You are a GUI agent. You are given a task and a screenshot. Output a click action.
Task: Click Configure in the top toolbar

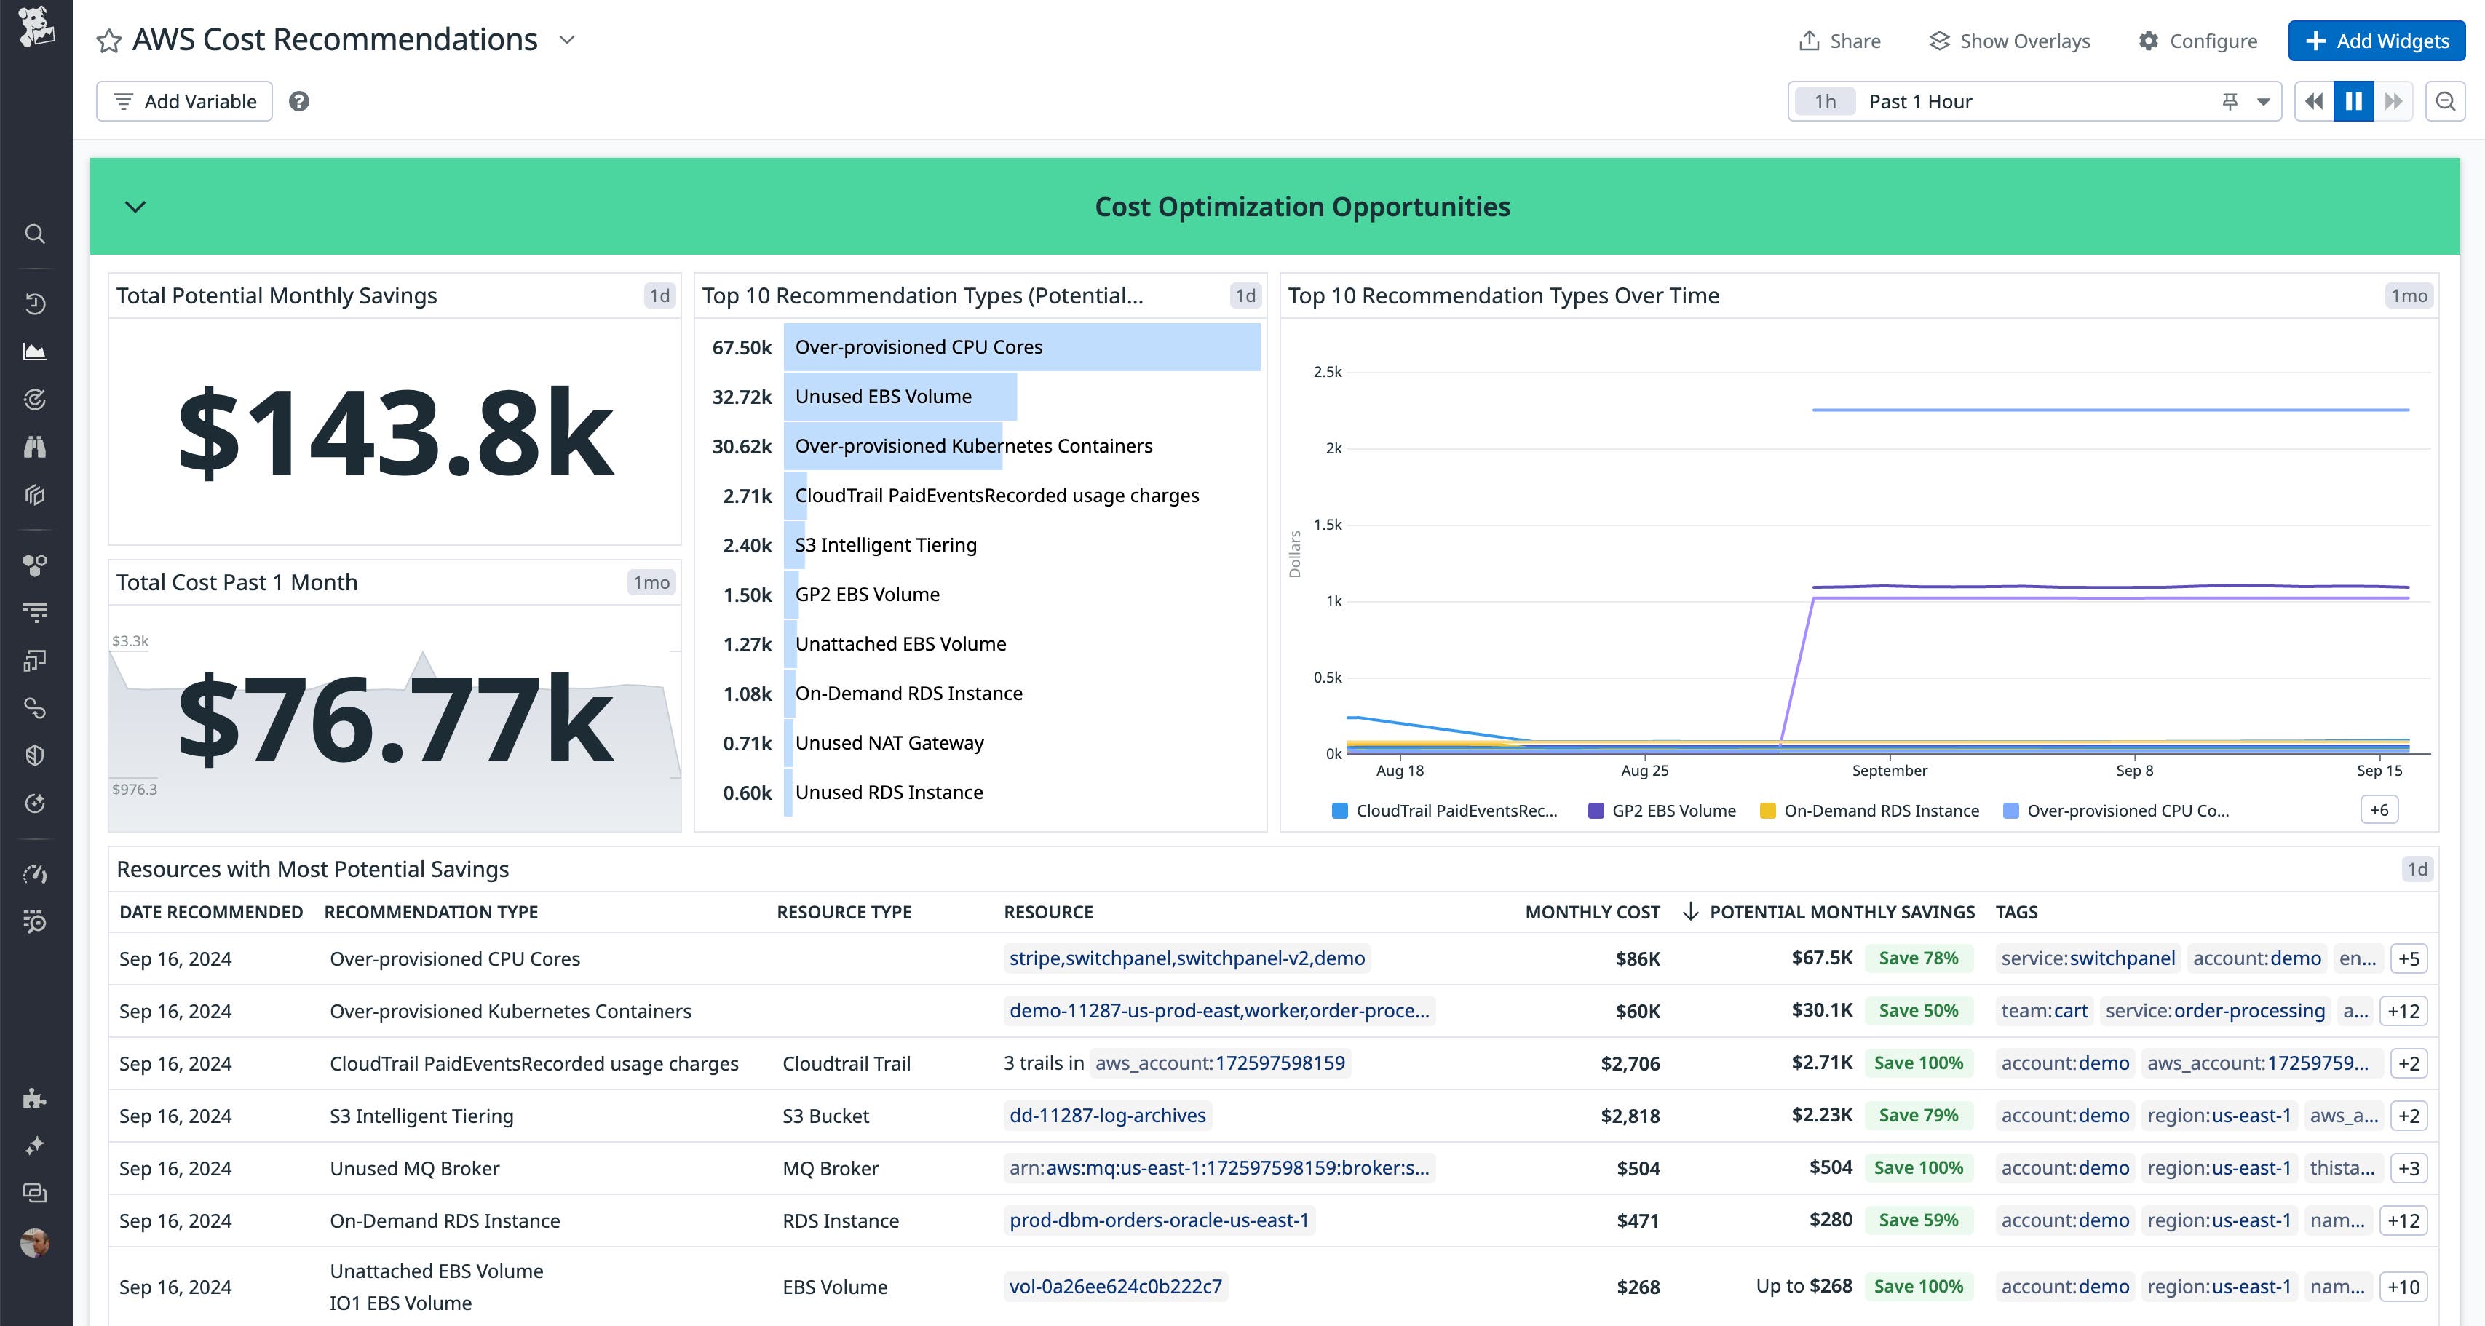point(2200,41)
